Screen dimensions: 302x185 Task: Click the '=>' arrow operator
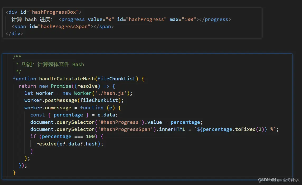pyautogui.click(x=106, y=86)
